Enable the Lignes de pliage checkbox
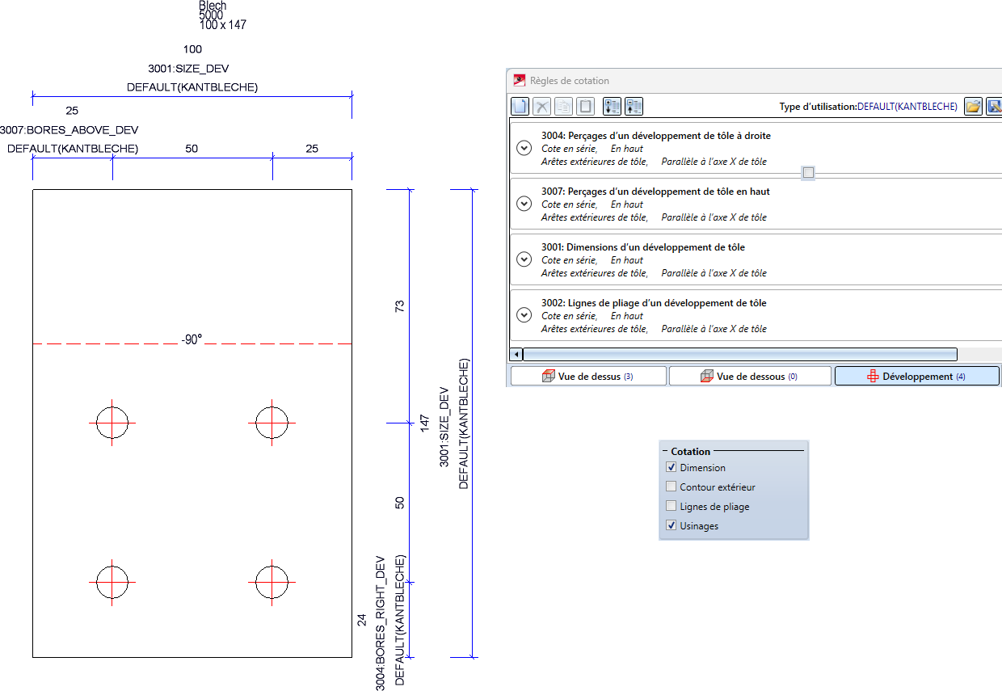Image resolution: width=1002 pixels, height=691 pixels. [x=671, y=507]
